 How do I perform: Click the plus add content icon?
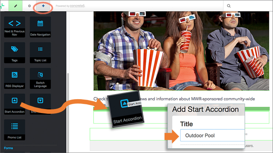[43, 6]
